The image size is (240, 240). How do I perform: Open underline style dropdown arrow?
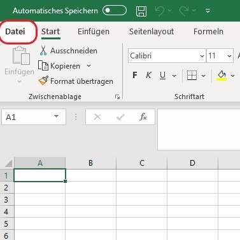[174, 76]
